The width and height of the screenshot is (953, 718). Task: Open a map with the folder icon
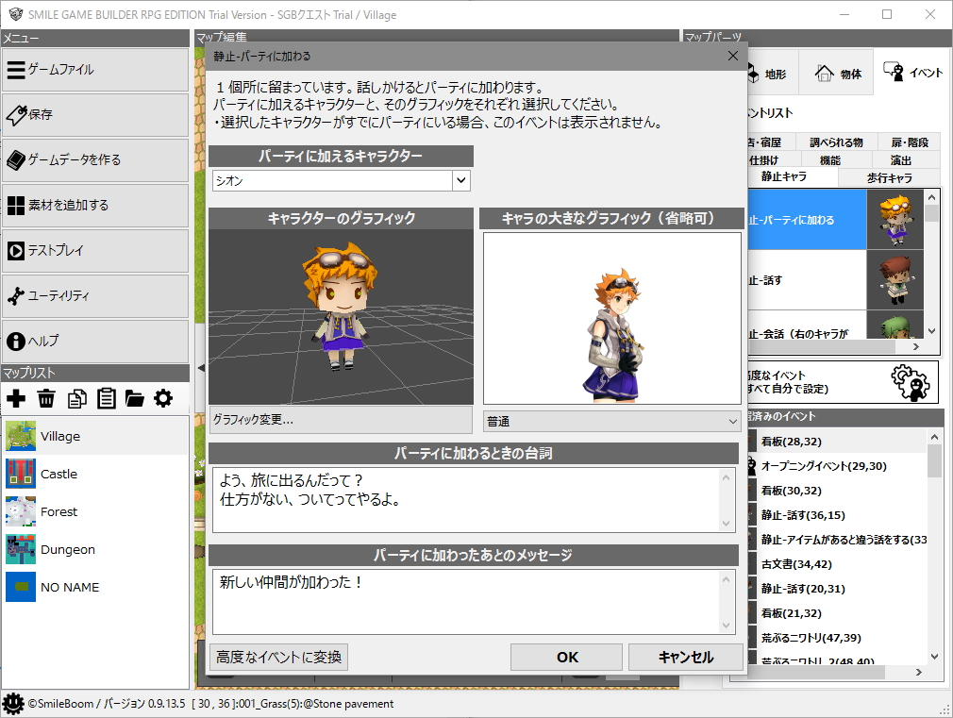(x=134, y=398)
